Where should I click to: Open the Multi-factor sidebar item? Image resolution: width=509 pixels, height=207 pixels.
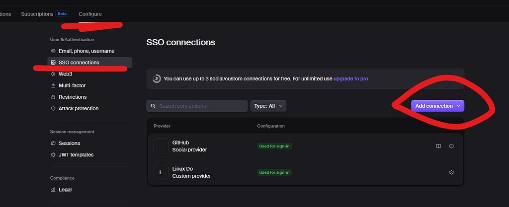[72, 85]
